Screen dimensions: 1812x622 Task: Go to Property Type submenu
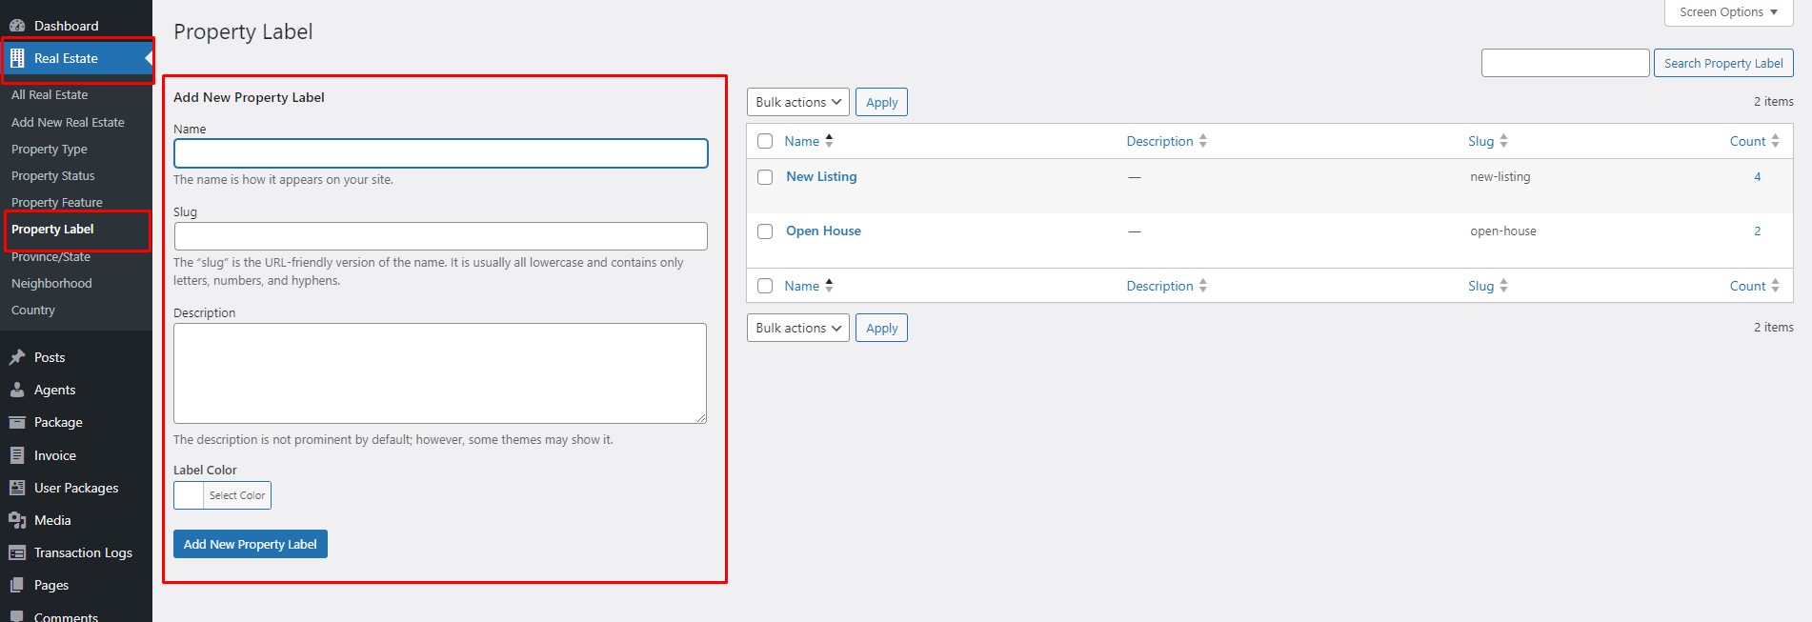click(x=50, y=150)
